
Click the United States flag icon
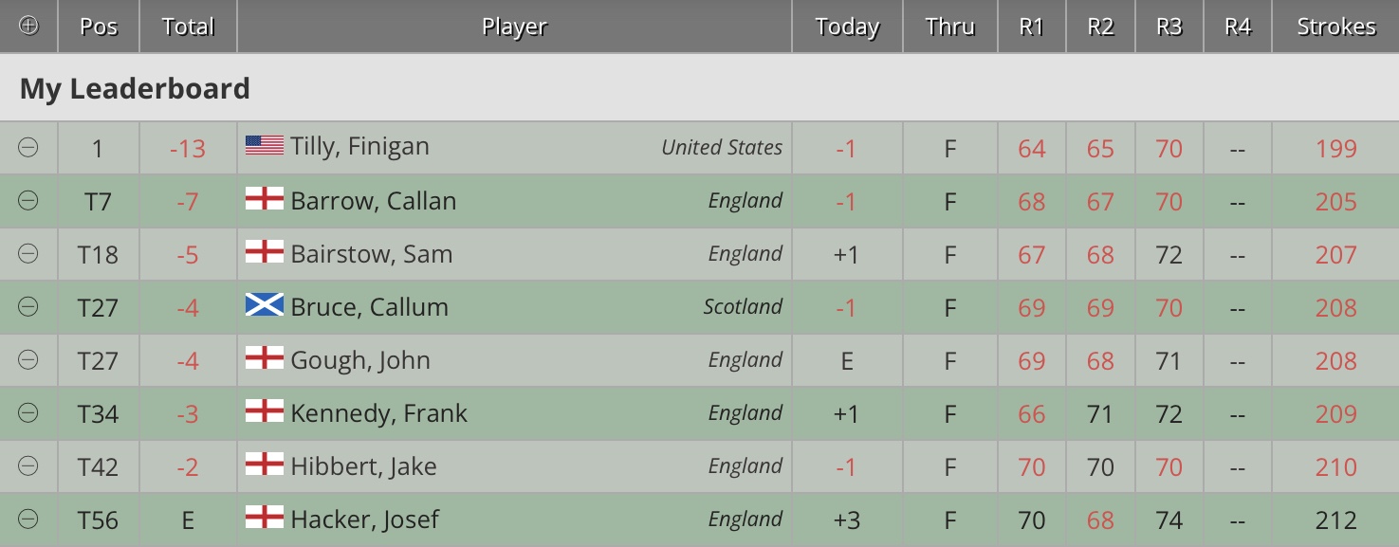point(265,145)
